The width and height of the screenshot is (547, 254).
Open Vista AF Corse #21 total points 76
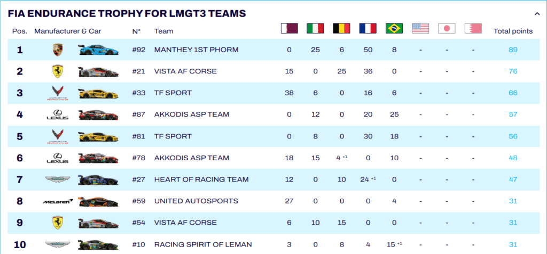(513, 71)
